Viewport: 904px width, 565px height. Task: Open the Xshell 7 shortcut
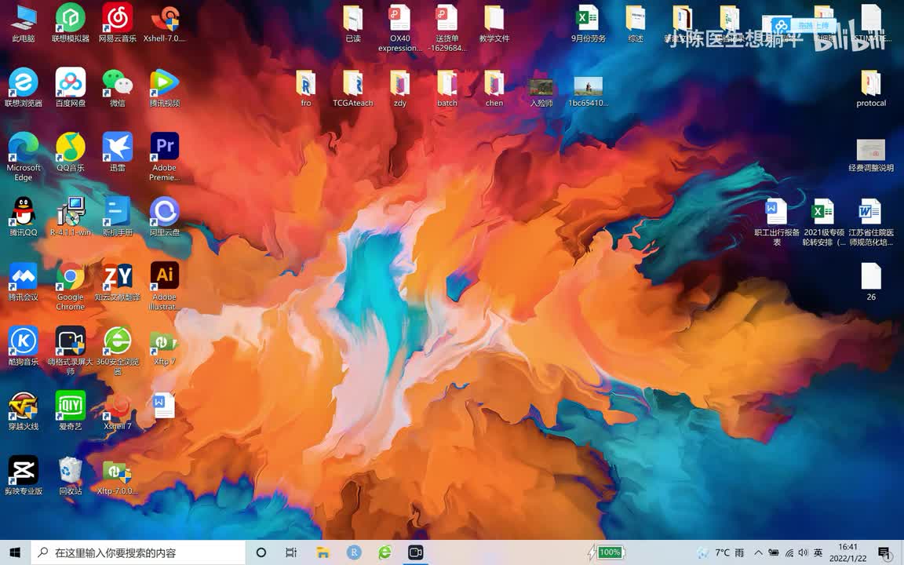(118, 410)
